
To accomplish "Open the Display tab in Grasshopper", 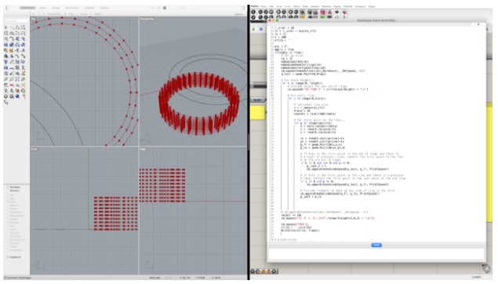I will (x=337, y=6).
